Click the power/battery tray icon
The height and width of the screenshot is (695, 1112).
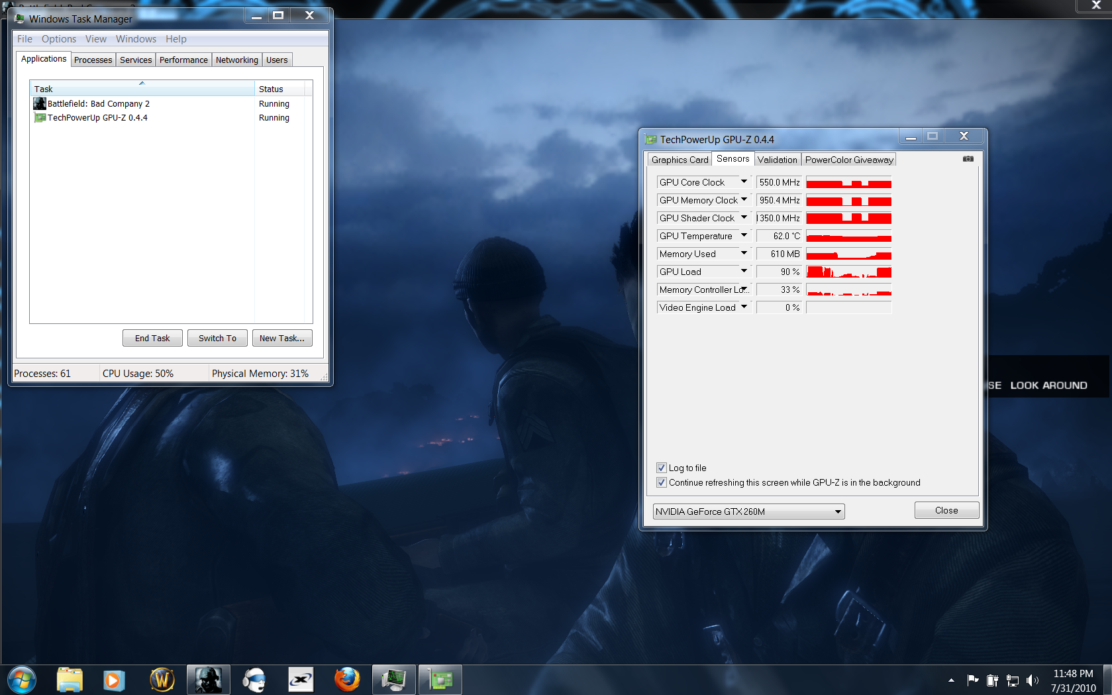tap(992, 680)
